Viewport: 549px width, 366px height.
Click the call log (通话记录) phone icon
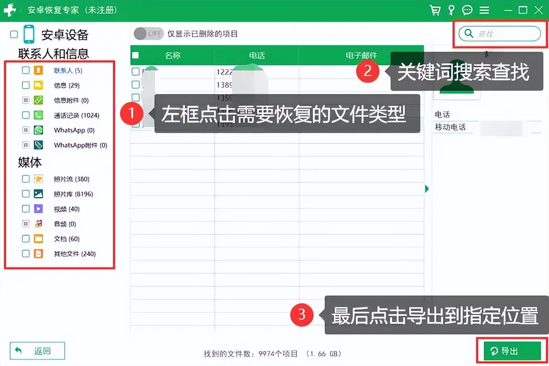click(38, 115)
